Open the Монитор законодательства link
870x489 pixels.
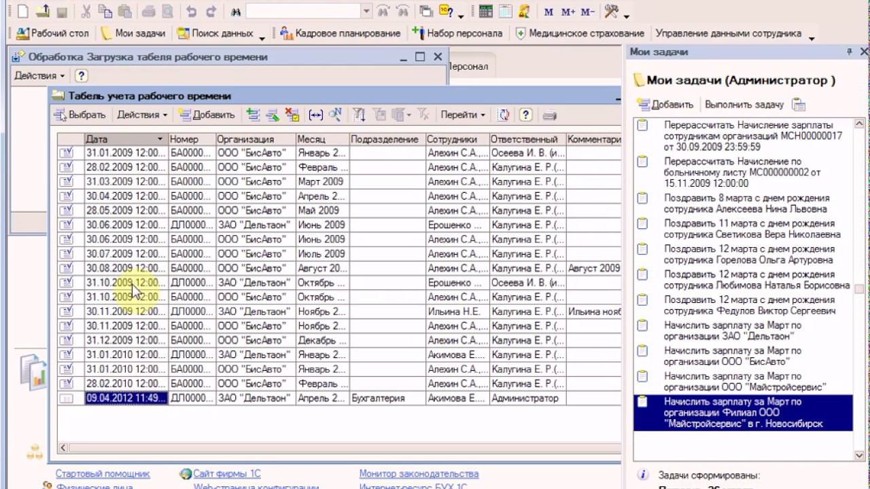[x=419, y=474]
